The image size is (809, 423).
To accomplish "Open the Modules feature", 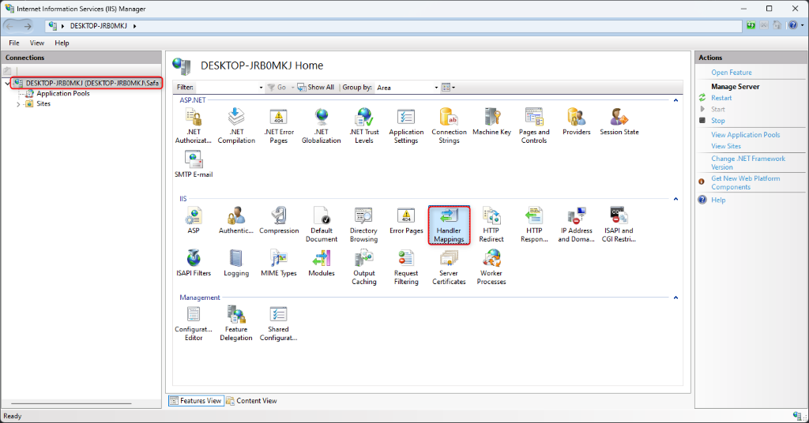I will tap(321, 264).
